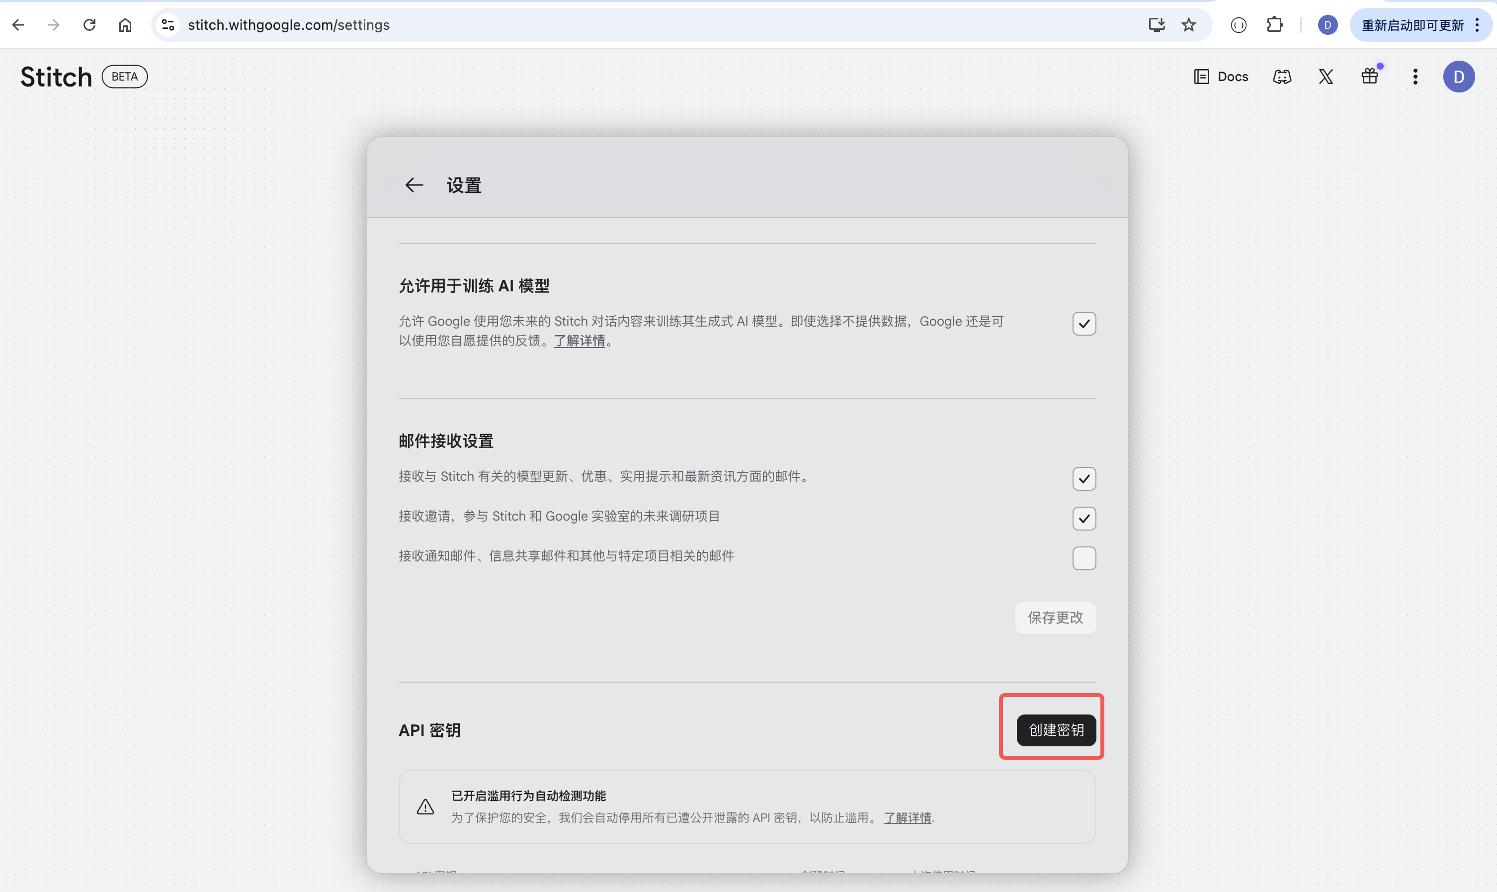The height and width of the screenshot is (892, 1497).
Task: Toggle model updates and offers email checkbox
Action: 1083,478
